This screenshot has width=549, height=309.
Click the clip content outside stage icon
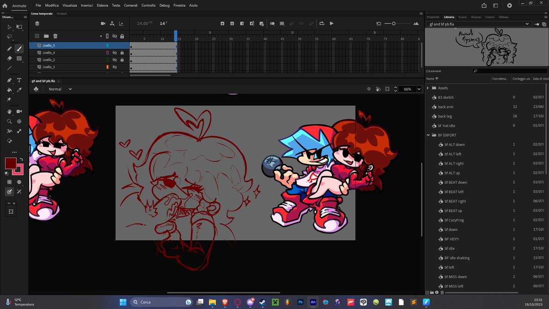tap(388, 89)
